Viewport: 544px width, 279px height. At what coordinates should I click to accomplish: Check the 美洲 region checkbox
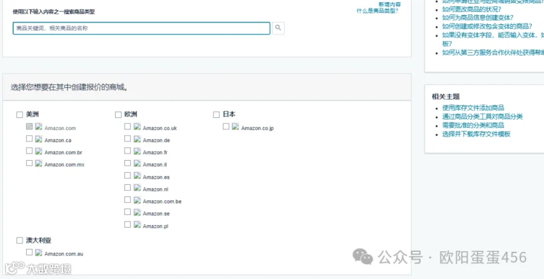pyautogui.click(x=19, y=115)
